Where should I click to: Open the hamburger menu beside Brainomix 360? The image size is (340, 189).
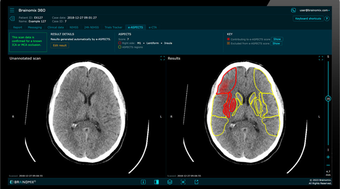point(12,10)
